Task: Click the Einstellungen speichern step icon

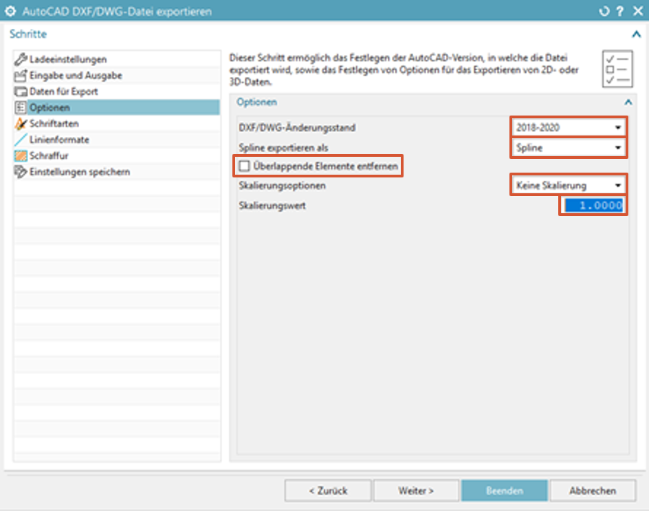Action: click(21, 172)
